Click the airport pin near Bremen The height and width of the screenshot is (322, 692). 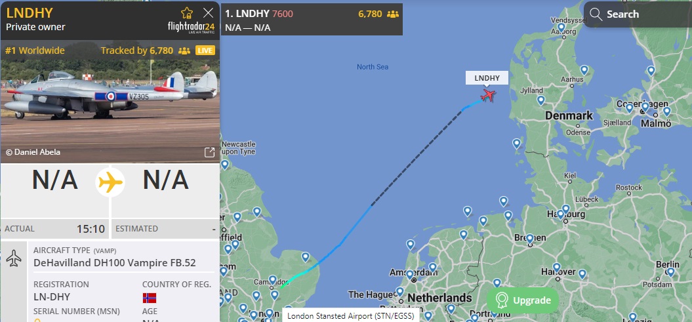click(x=530, y=239)
